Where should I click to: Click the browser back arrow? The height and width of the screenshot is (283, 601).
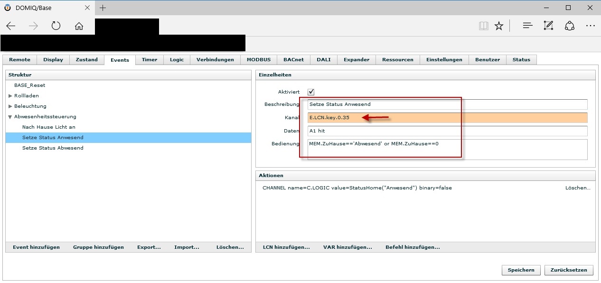(x=11, y=26)
